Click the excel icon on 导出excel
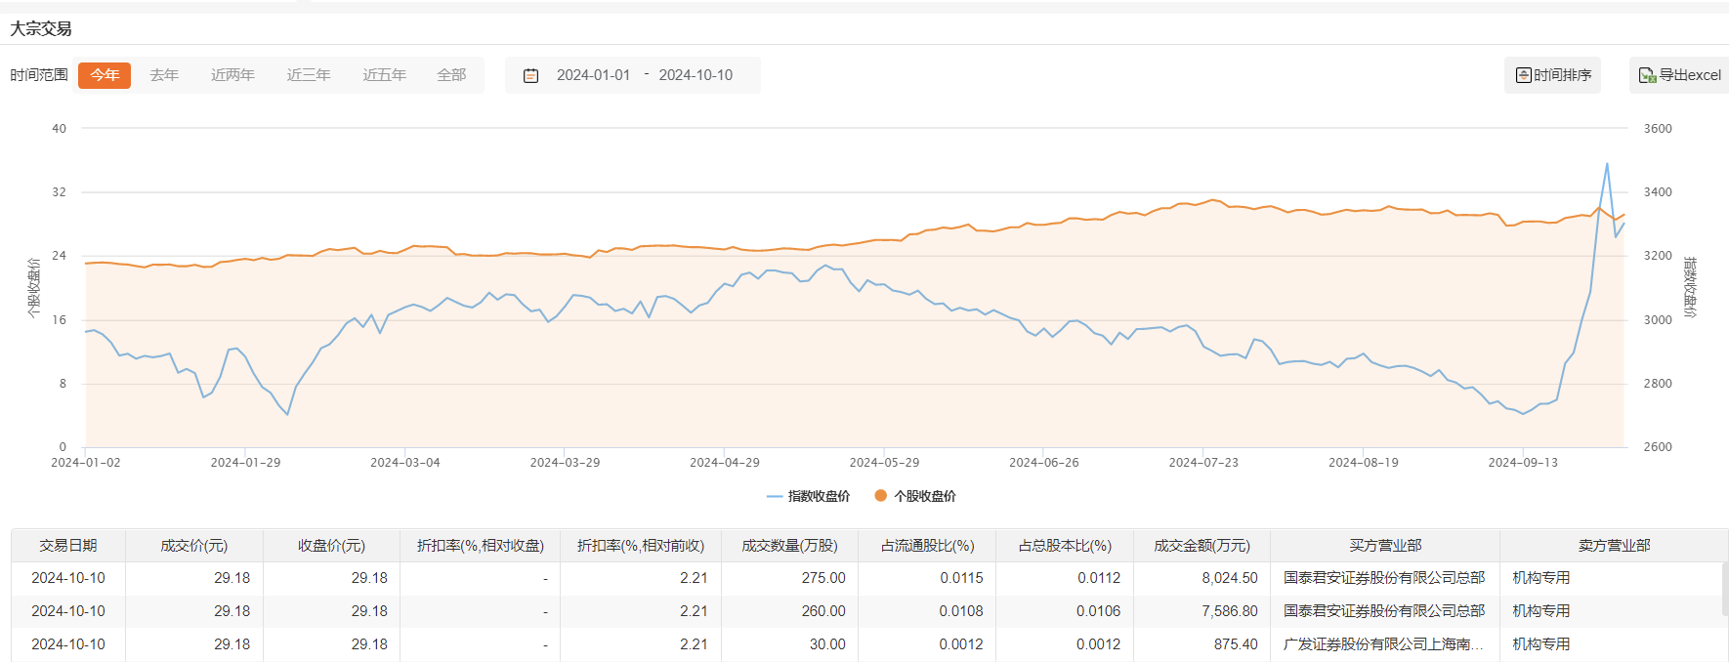Image resolution: width=1729 pixels, height=662 pixels. pos(1647,75)
